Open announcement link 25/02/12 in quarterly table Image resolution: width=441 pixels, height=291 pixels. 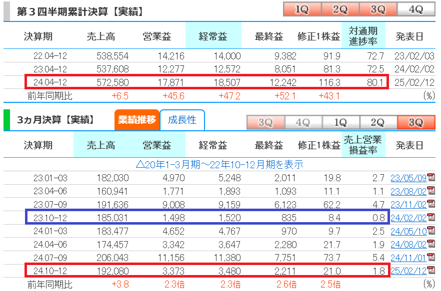(x=408, y=271)
